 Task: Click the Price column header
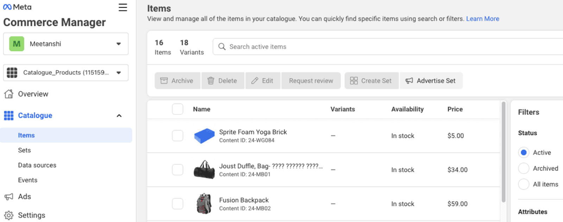tap(455, 109)
